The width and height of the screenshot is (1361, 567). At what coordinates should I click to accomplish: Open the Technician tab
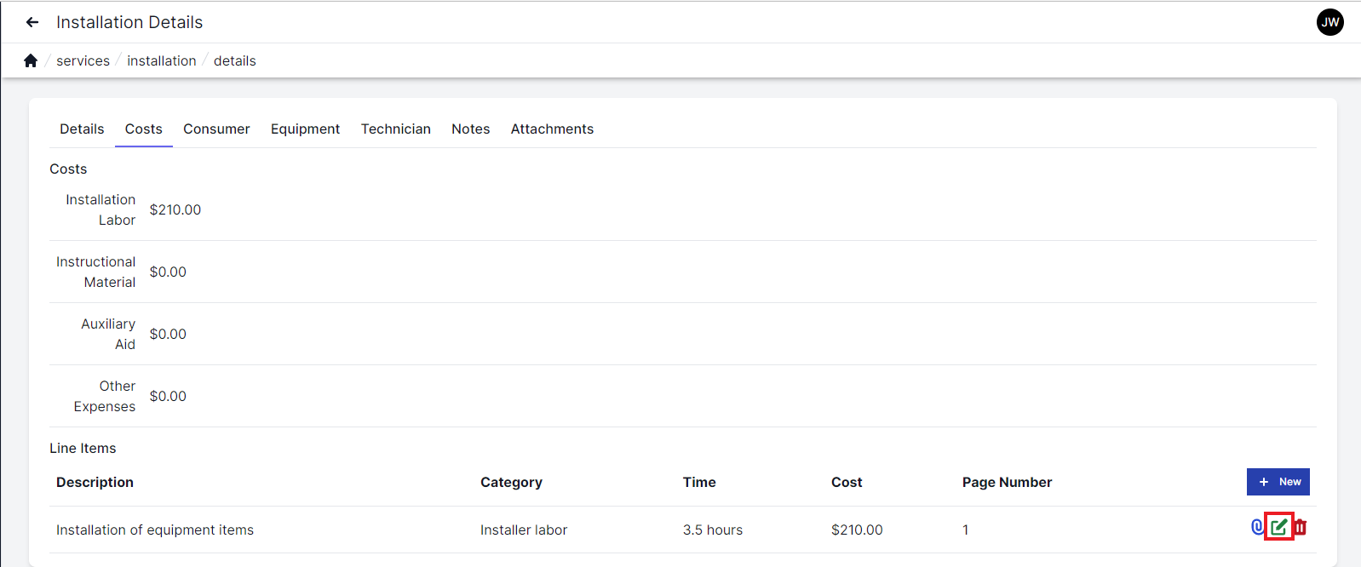(x=395, y=129)
